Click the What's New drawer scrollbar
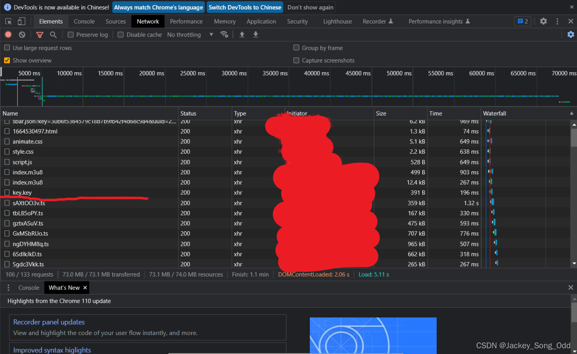 point(574,312)
